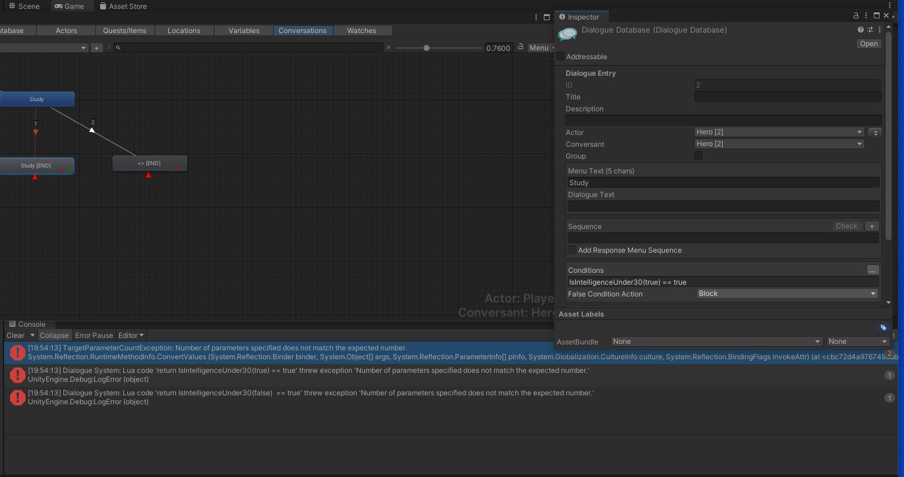The image size is (904, 477).
Task: Open the dialogue editor Menu dropdown
Action: click(x=543, y=47)
